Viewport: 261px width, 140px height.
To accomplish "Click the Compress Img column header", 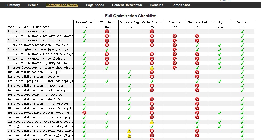I will click(x=129, y=22).
